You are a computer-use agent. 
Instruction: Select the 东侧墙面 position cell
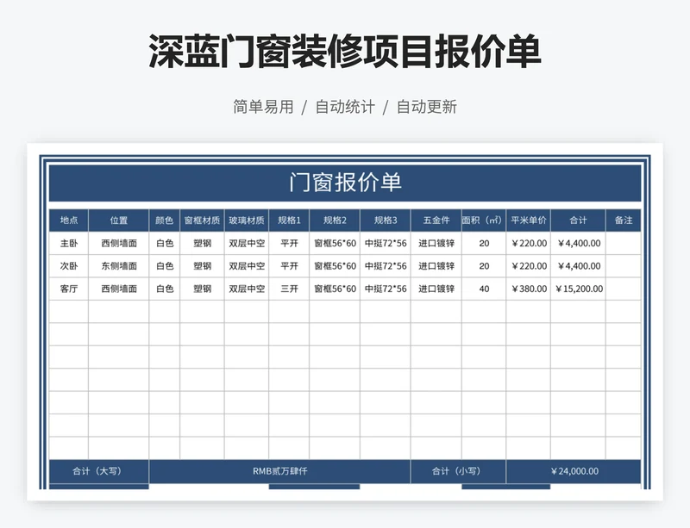coord(119,266)
